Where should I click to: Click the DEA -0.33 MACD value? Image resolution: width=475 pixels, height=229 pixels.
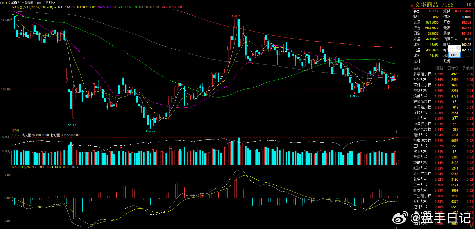pos(62,167)
